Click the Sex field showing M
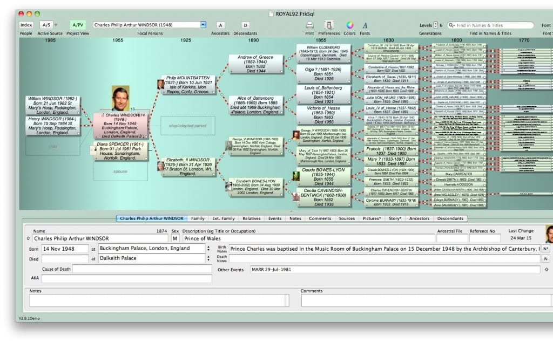 point(176,238)
